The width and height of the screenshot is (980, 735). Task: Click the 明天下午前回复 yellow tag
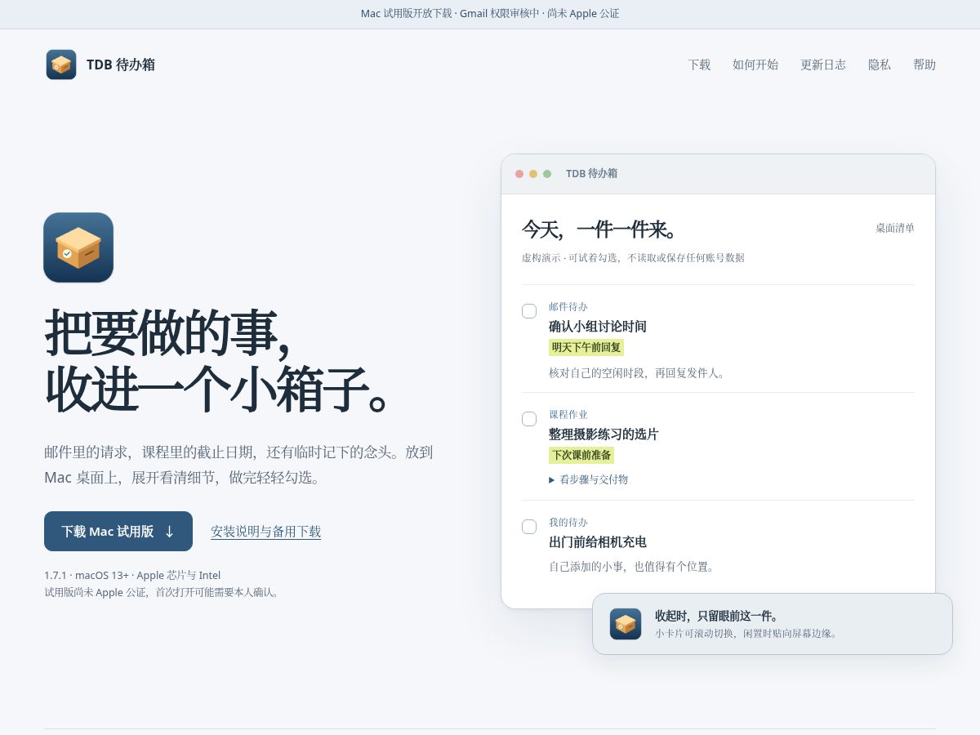point(586,348)
